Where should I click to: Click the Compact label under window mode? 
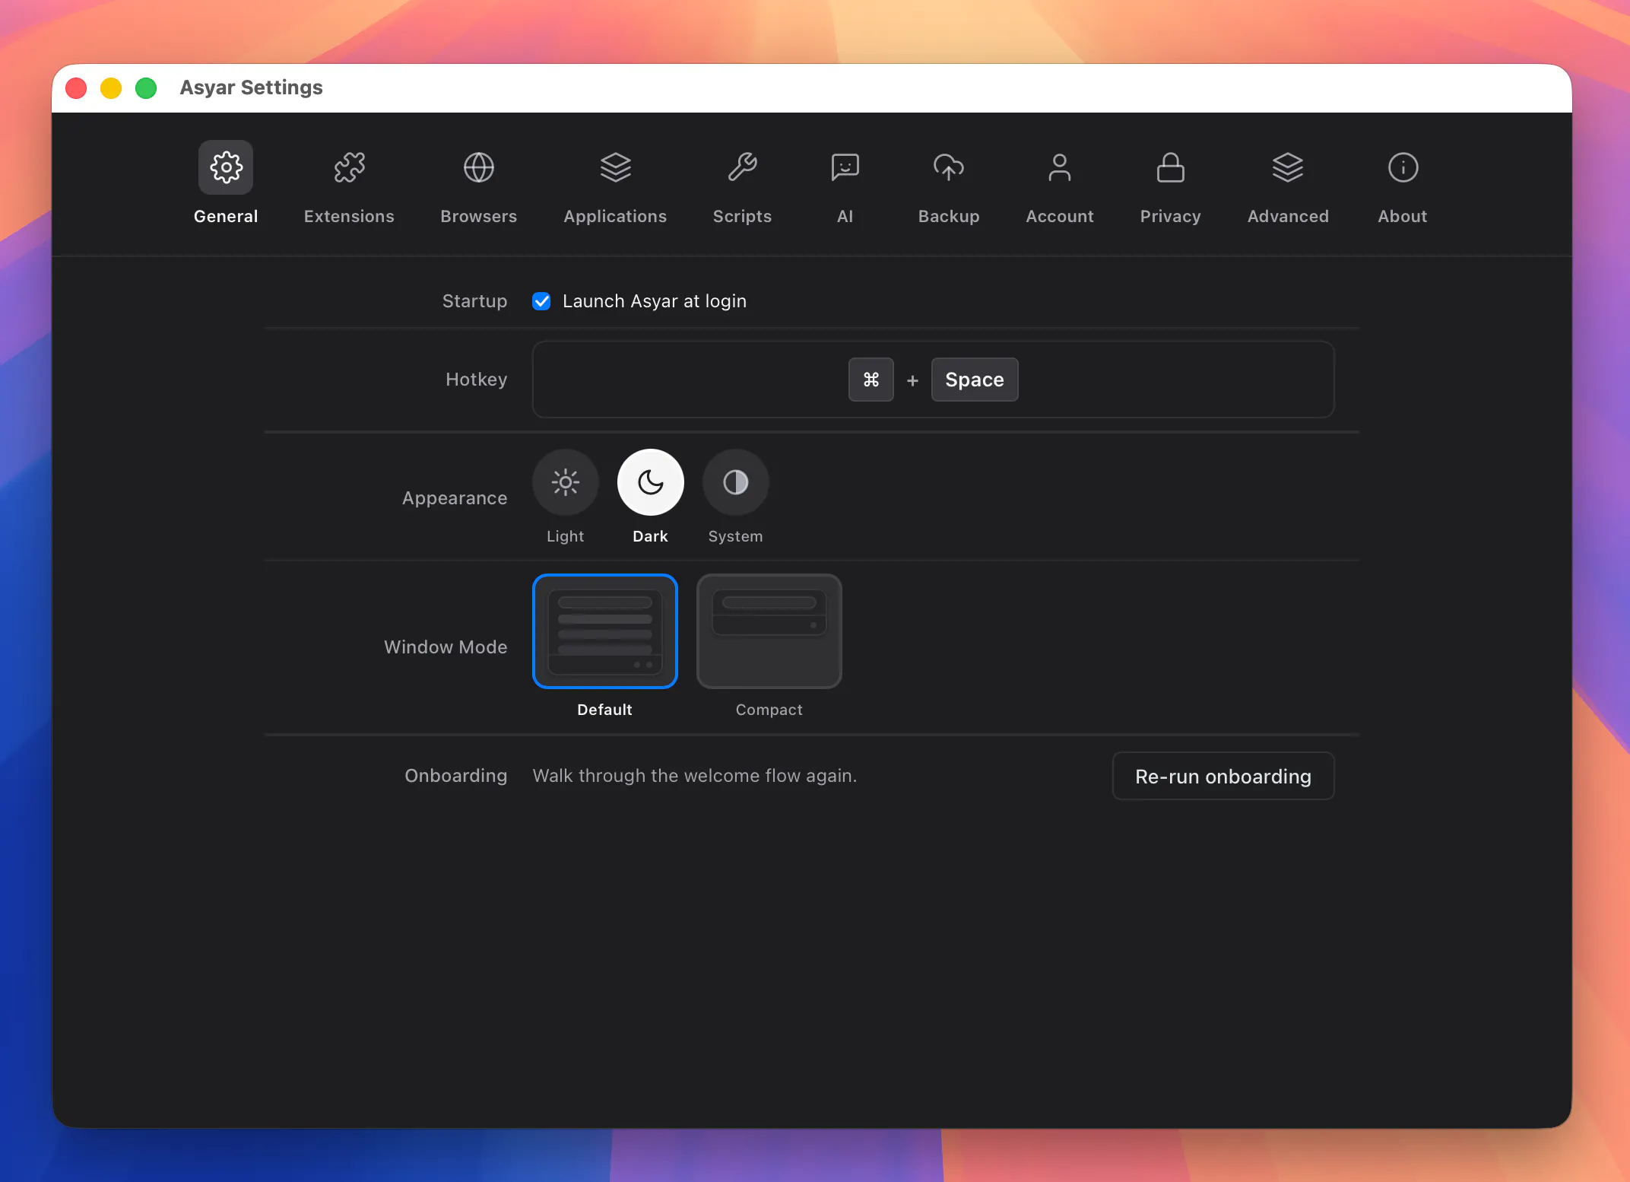[x=769, y=710]
